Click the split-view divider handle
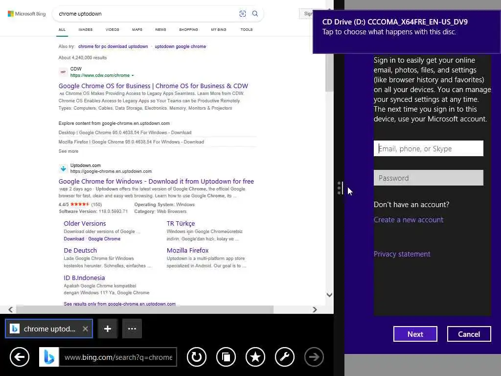The width and height of the screenshot is (501, 376). [x=339, y=188]
